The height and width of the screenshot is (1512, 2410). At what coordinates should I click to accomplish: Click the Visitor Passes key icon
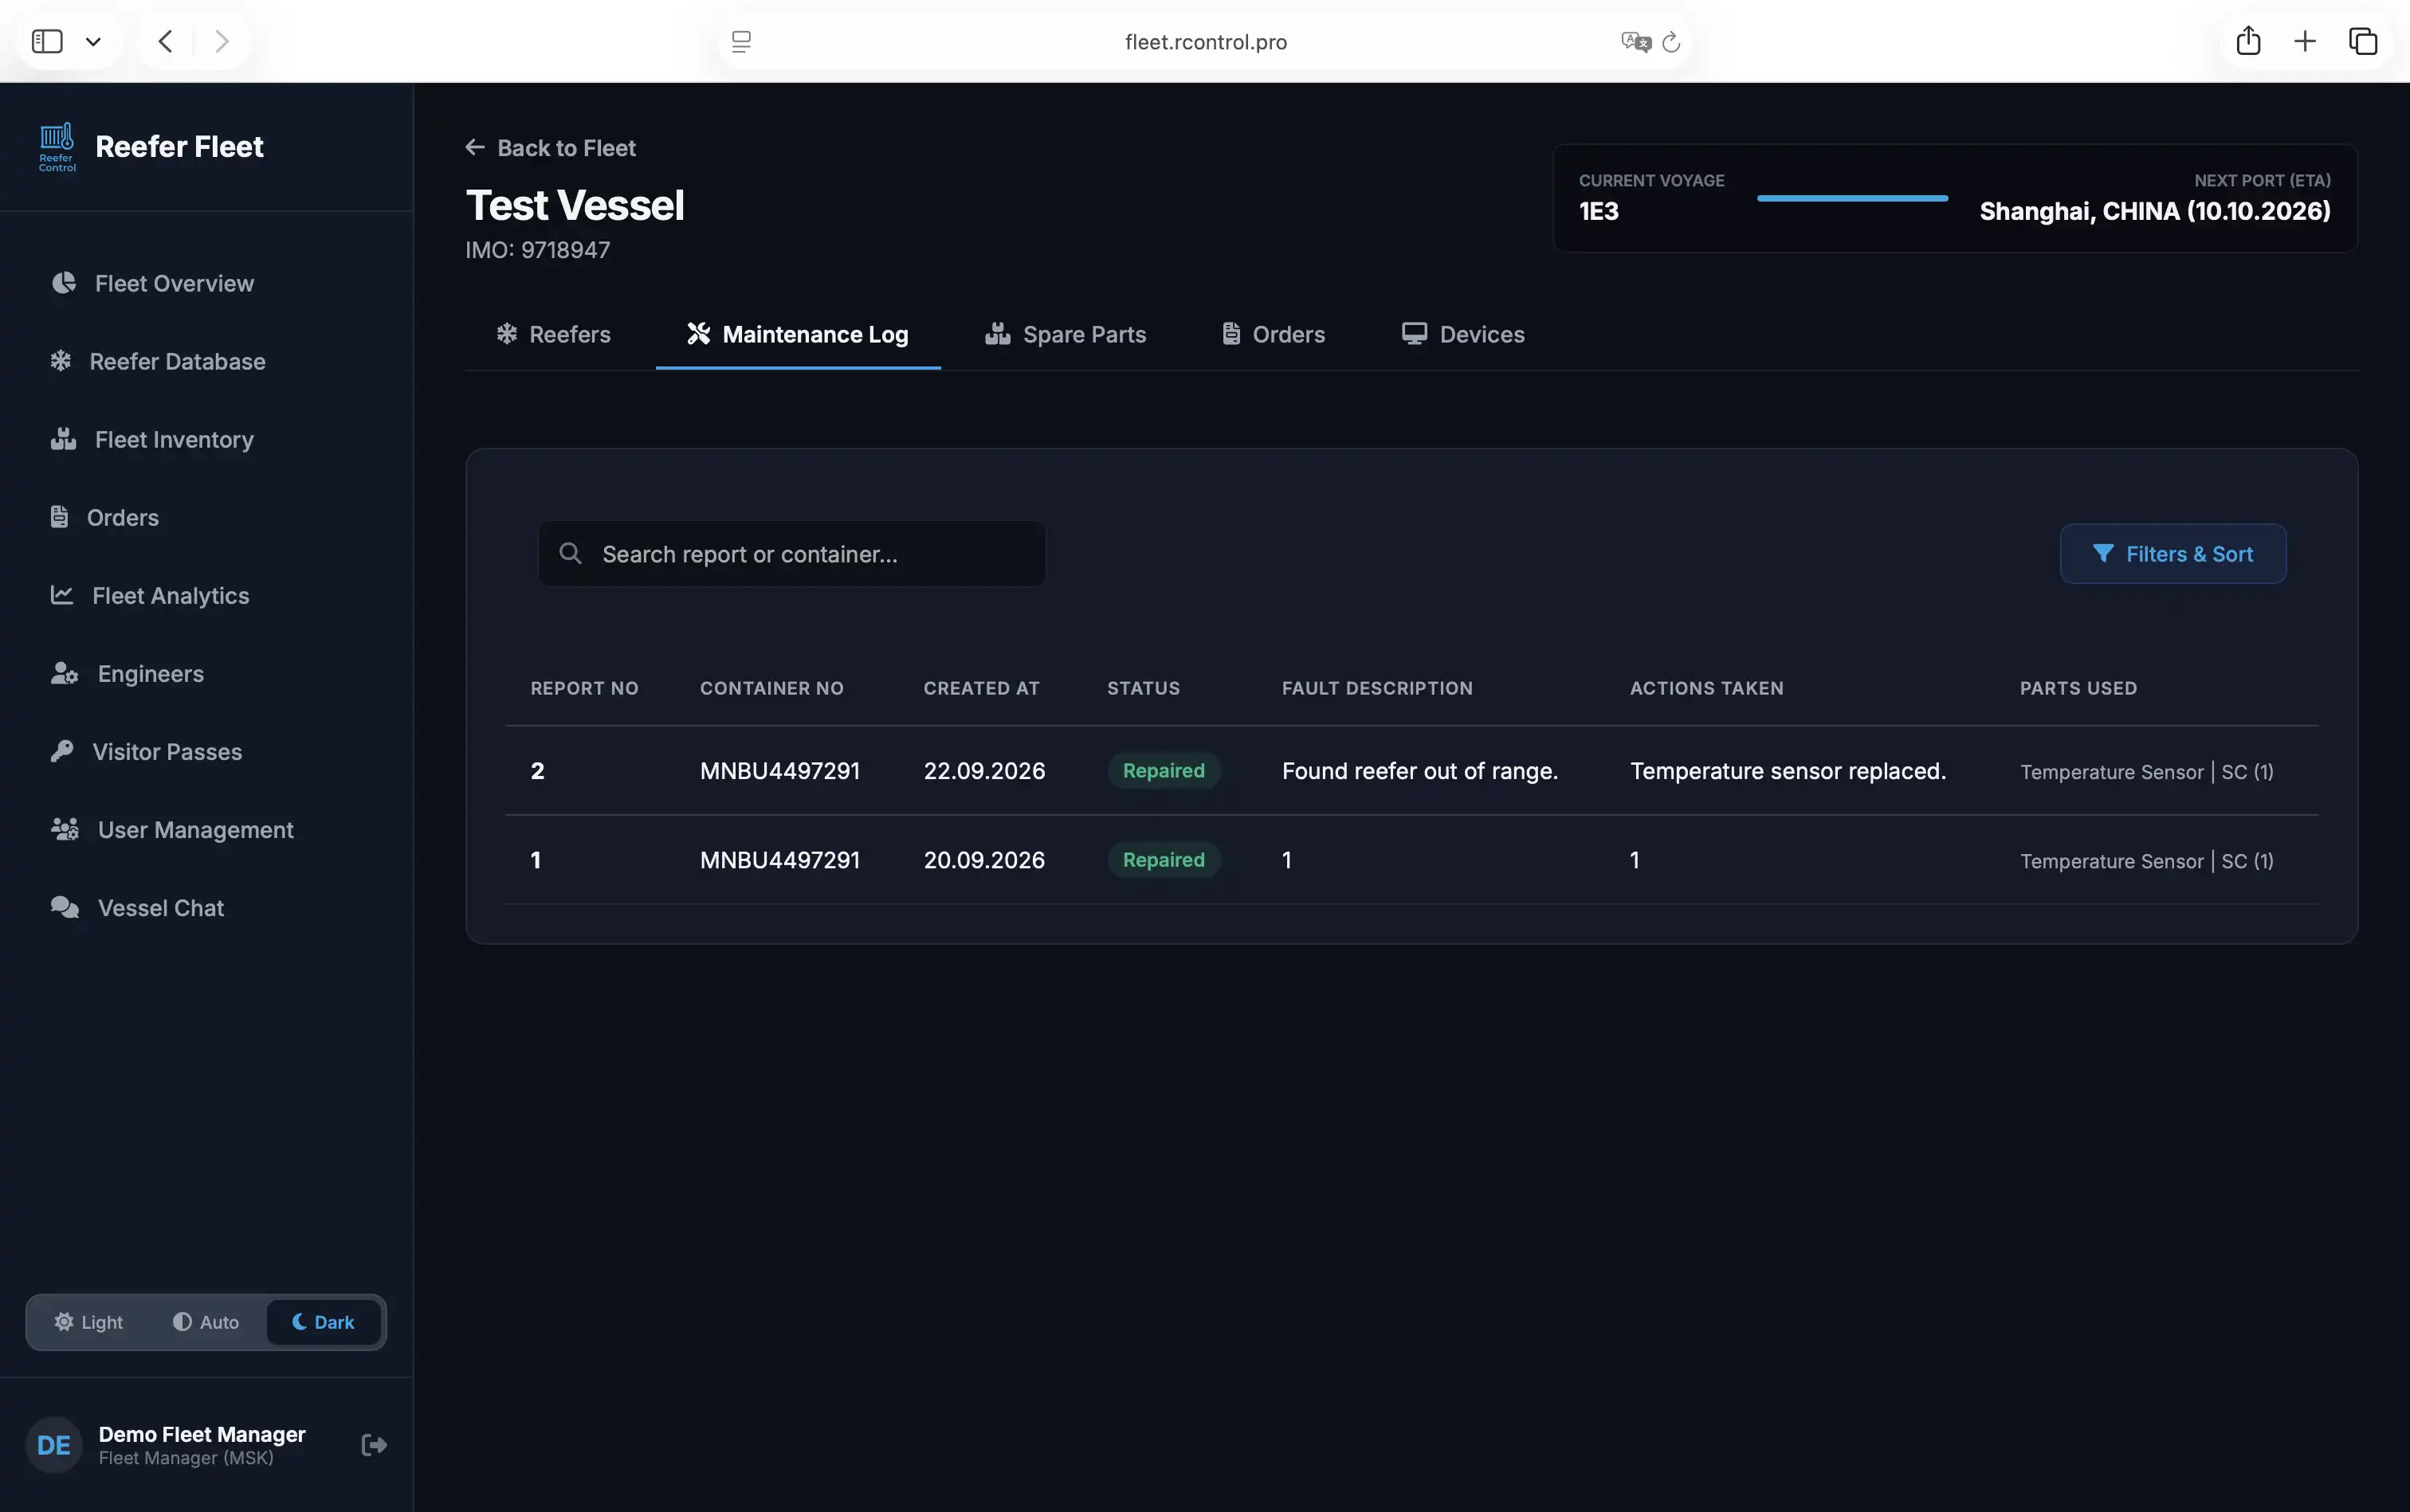pyautogui.click(x=62, y=751)
